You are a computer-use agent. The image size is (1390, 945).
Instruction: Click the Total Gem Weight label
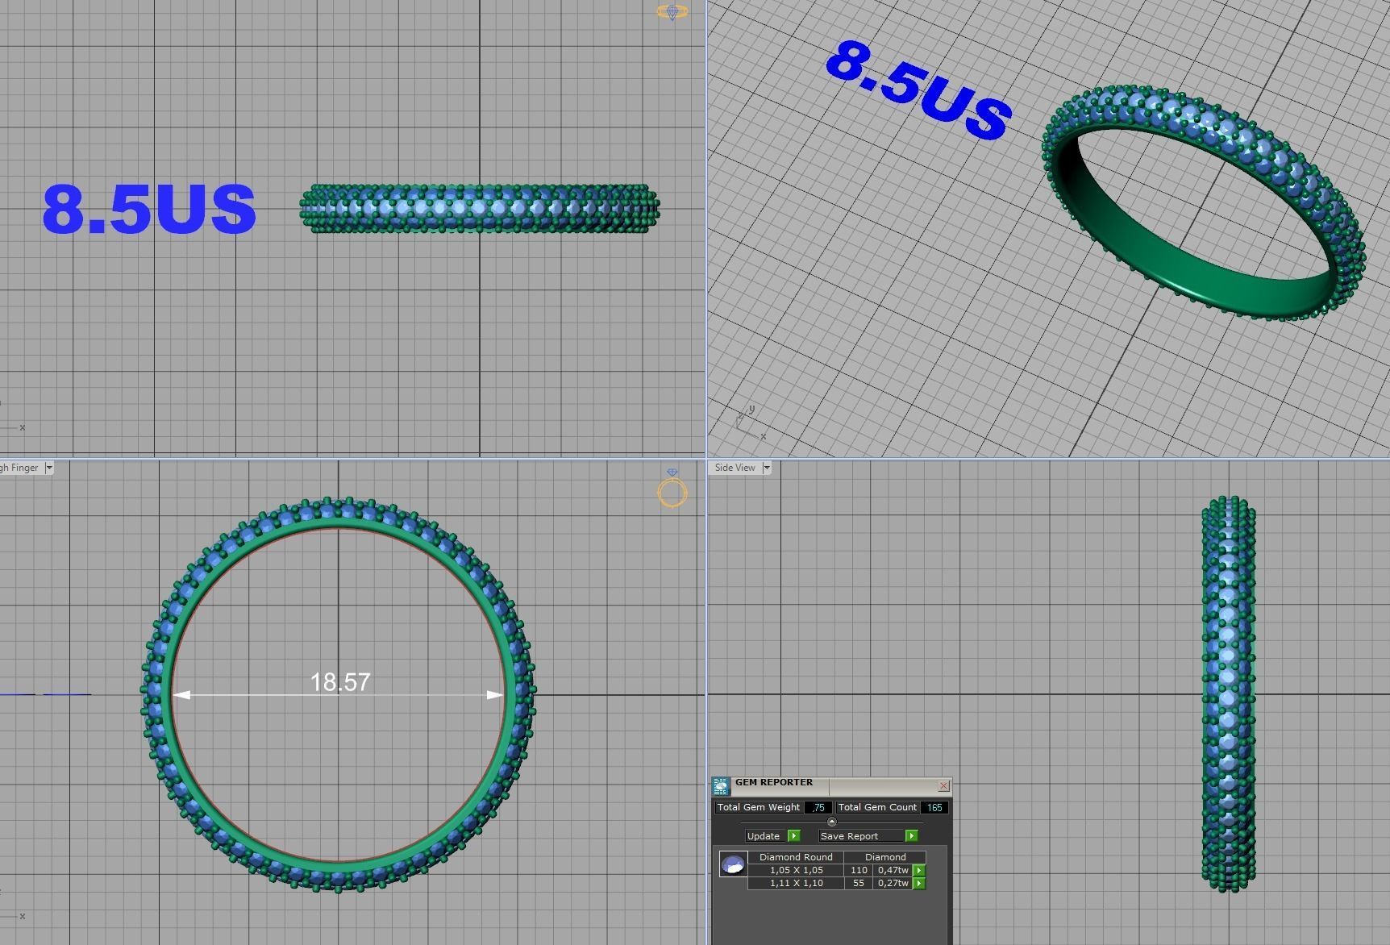[x=759, y=807]
